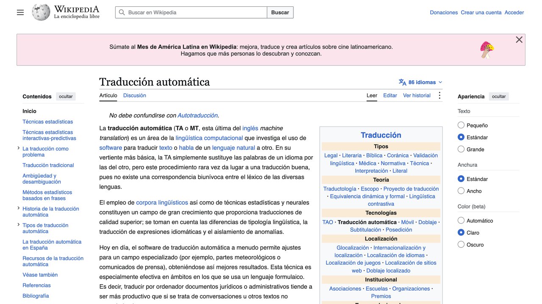This screenshot has width=542, height=304.
Task: Select the Leer tab
Action: tap(372, 95)
